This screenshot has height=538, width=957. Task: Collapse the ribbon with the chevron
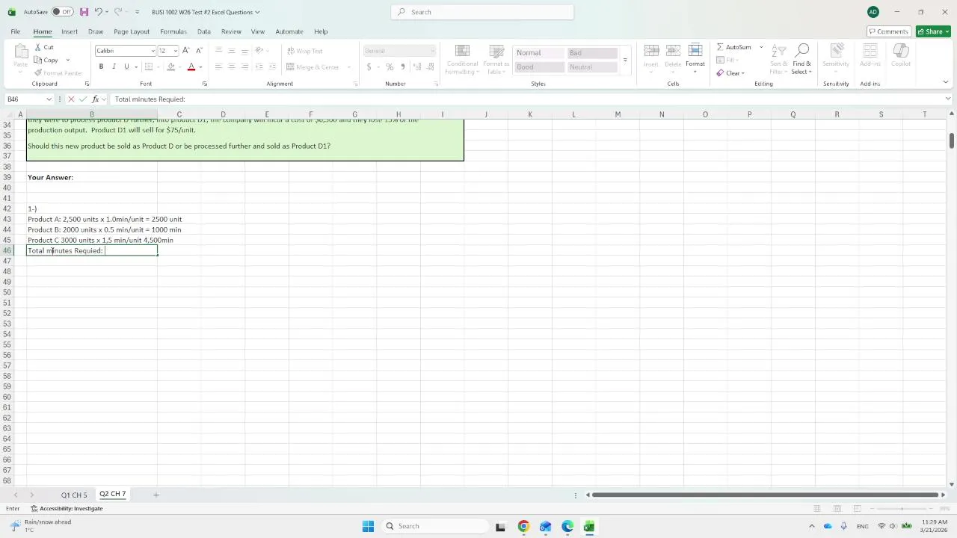pos(945,82)
